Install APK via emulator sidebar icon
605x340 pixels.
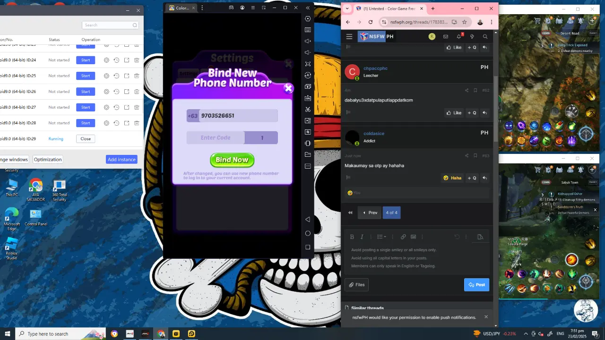pos(308,98)
